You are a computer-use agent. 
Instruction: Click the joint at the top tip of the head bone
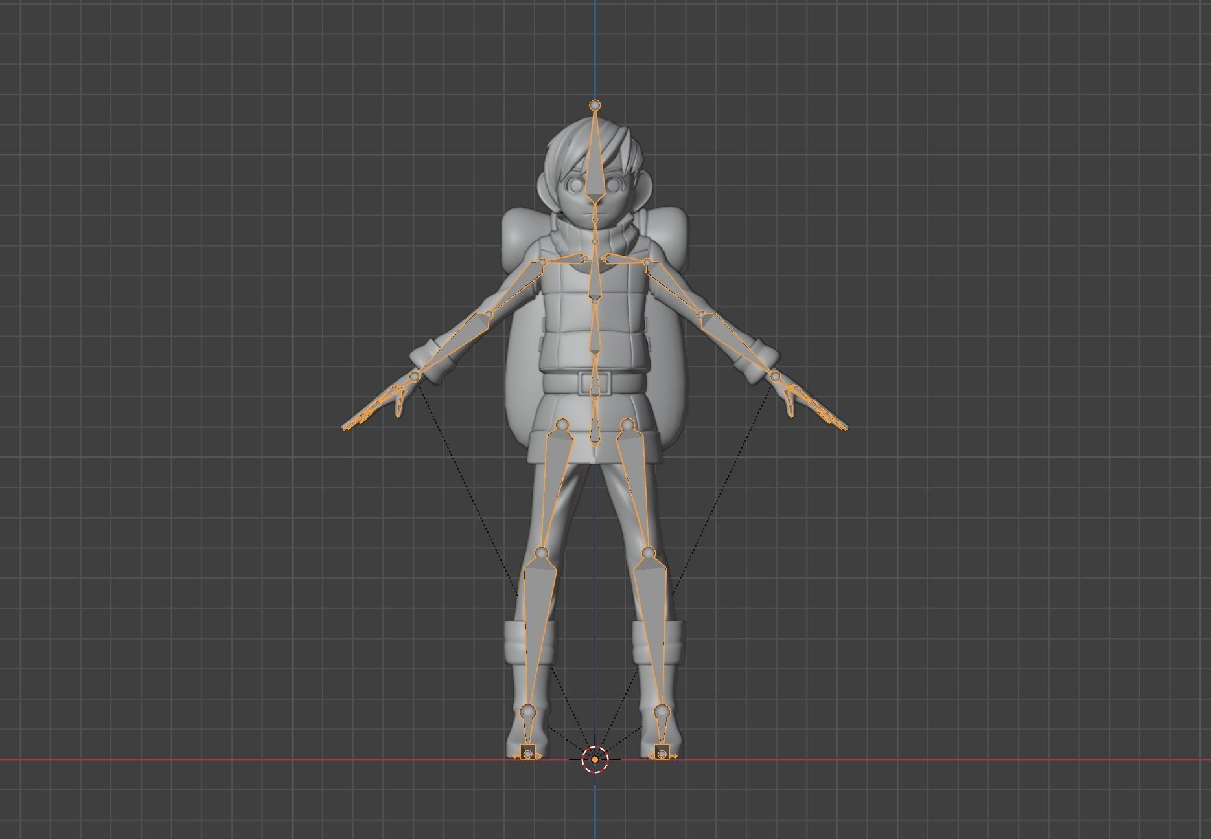(595, 105)
